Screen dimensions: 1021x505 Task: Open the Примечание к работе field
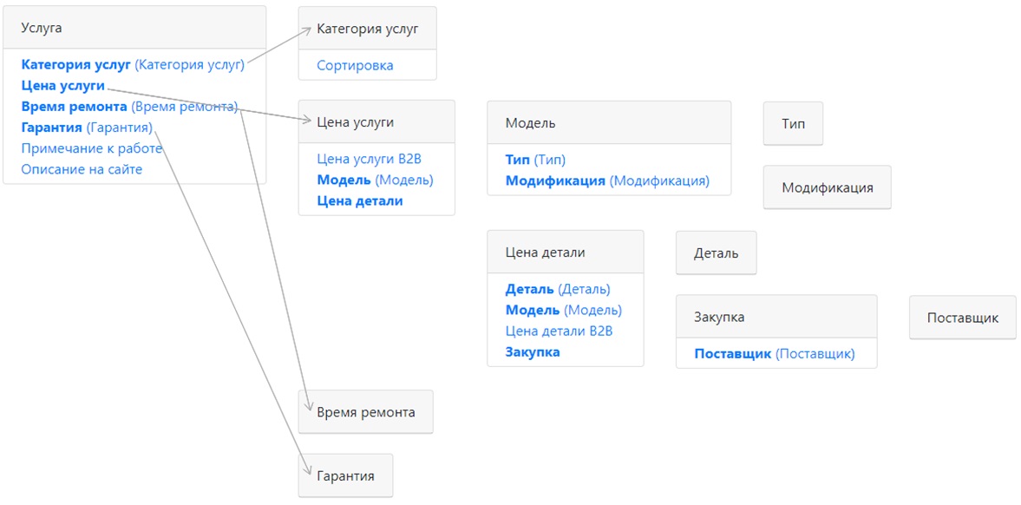pyautogui.click(x=91, y=148)
